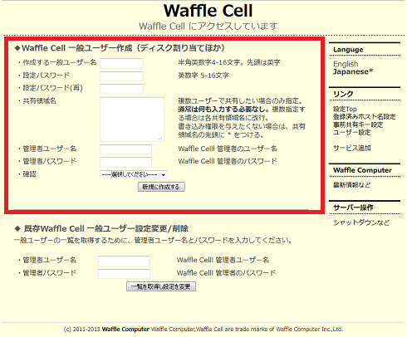Click the サーバー操作 sidebar heading
Screen dimensions: 407x337
click(x=353, y=208)
